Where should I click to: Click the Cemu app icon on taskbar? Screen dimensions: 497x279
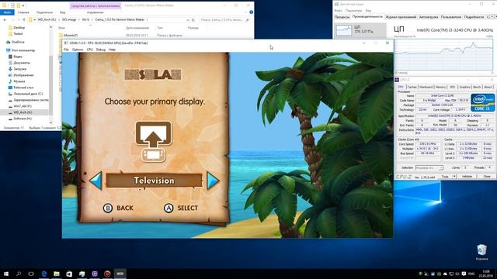[x=120, y=274]
